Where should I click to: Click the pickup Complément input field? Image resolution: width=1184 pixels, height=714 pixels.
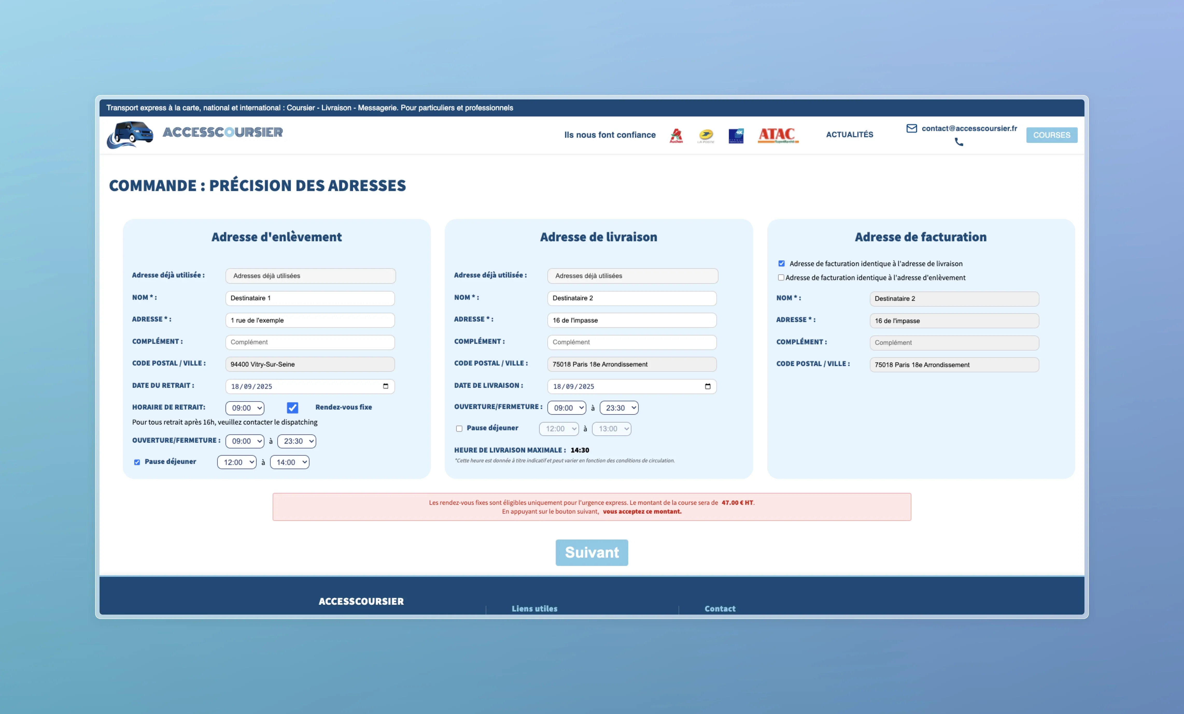(310, 342)
